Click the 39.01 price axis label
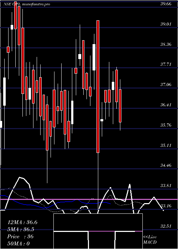The height and width of the screenshot is (249, 178). [166, 24]
